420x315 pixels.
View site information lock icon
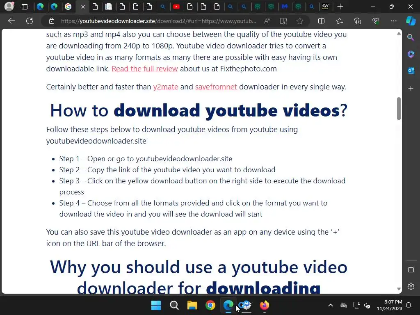(x=52, y=21)
